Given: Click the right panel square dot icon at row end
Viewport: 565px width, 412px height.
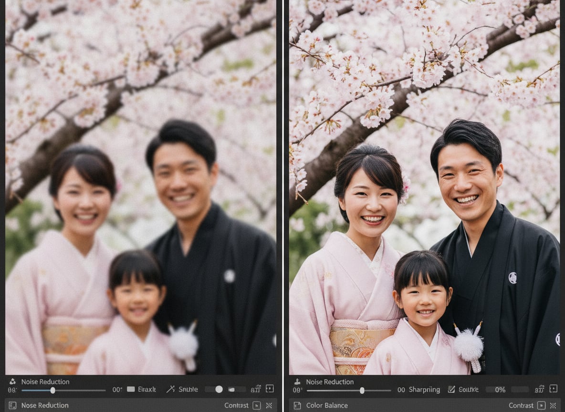Looking at the screenshot, I should tap(554, 389).
